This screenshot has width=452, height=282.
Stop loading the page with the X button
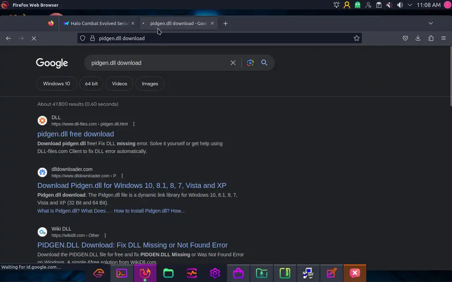point(34,38)
